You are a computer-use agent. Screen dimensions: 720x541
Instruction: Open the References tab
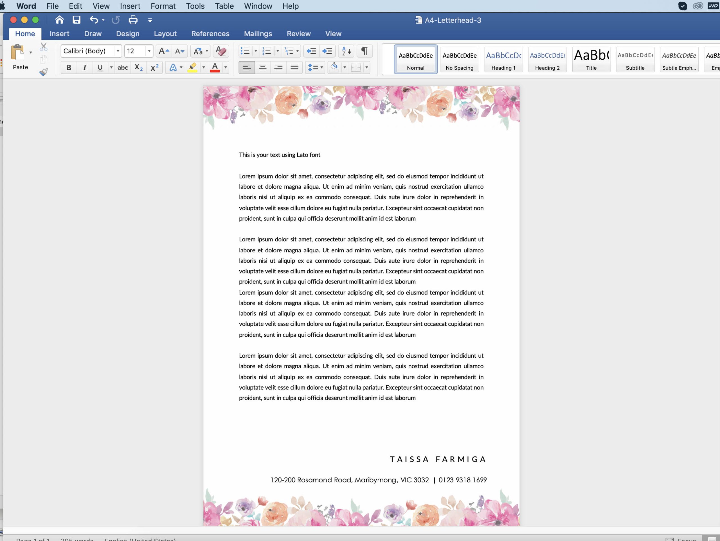click(210, 34)
